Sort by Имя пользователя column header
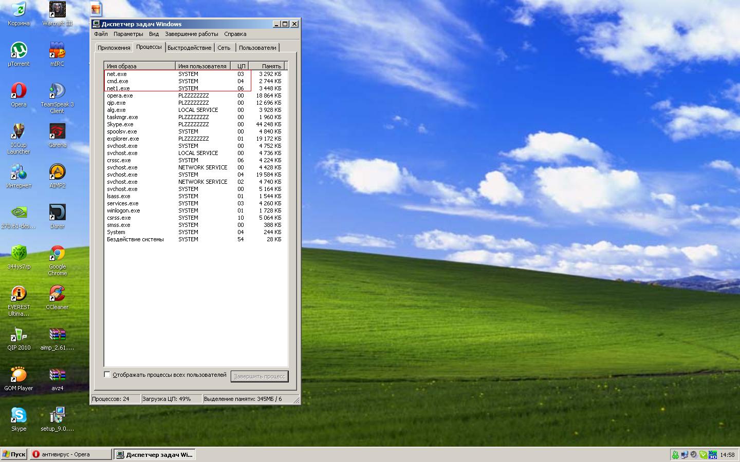Image resolution: width=740 pixels, height=462 pixels. 202,66
